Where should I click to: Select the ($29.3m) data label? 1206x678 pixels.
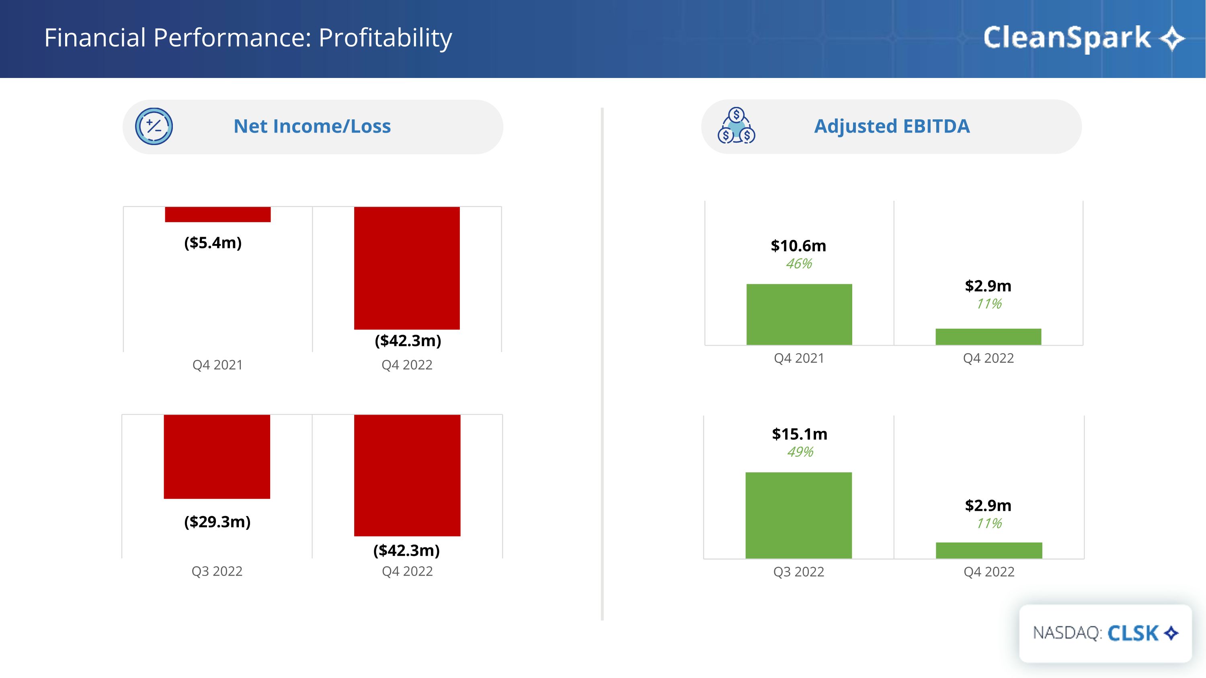[217, 521]
